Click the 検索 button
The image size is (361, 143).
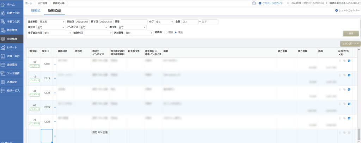point(351,33)
